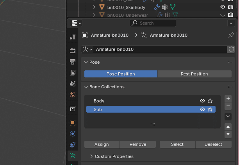This screenshot has height=165, width=239.
Task: Open the Output properties tab
Action: [73, 62]
